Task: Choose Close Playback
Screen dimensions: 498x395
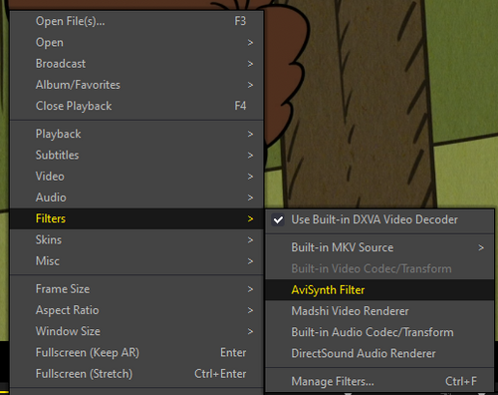Action: (x=136, y=106)
